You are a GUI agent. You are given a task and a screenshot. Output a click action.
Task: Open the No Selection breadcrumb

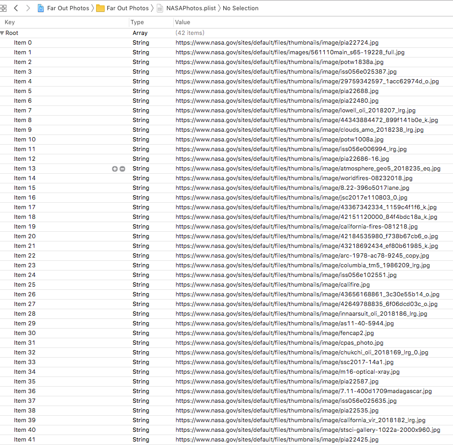tap(240, 8)
